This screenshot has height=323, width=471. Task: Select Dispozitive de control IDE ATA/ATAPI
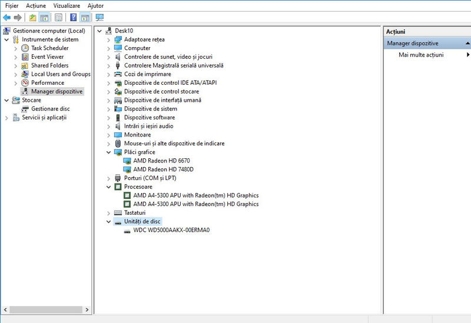pos(170,82)
